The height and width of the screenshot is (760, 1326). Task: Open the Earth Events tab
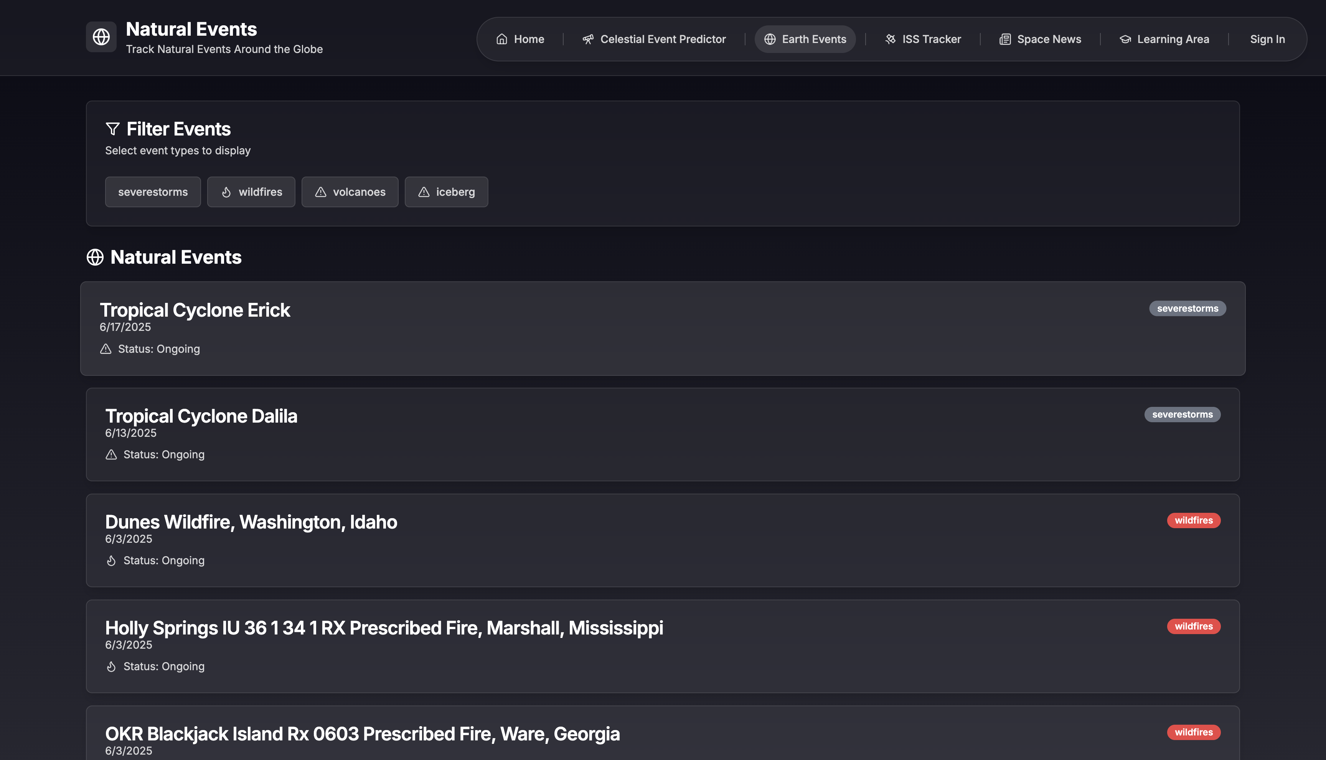(x=805, y=39)
